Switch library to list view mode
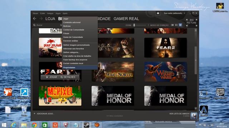229x128 pixels. pyautogui.click(x=176, y=25)
